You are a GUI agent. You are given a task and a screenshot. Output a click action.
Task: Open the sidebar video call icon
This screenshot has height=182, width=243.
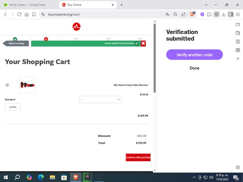[238, 24]
